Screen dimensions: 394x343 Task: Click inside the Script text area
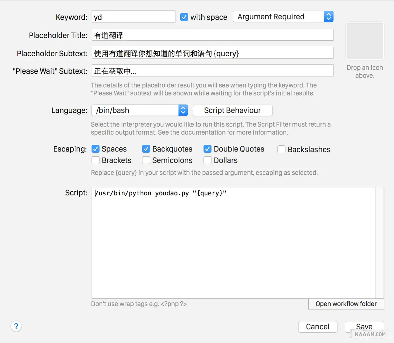[x=233, y=243]
